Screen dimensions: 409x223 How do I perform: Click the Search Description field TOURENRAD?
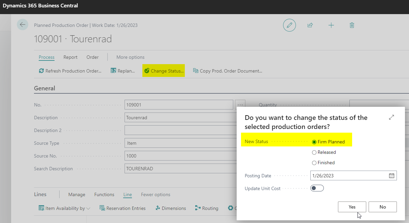click(x=181, y=169)
